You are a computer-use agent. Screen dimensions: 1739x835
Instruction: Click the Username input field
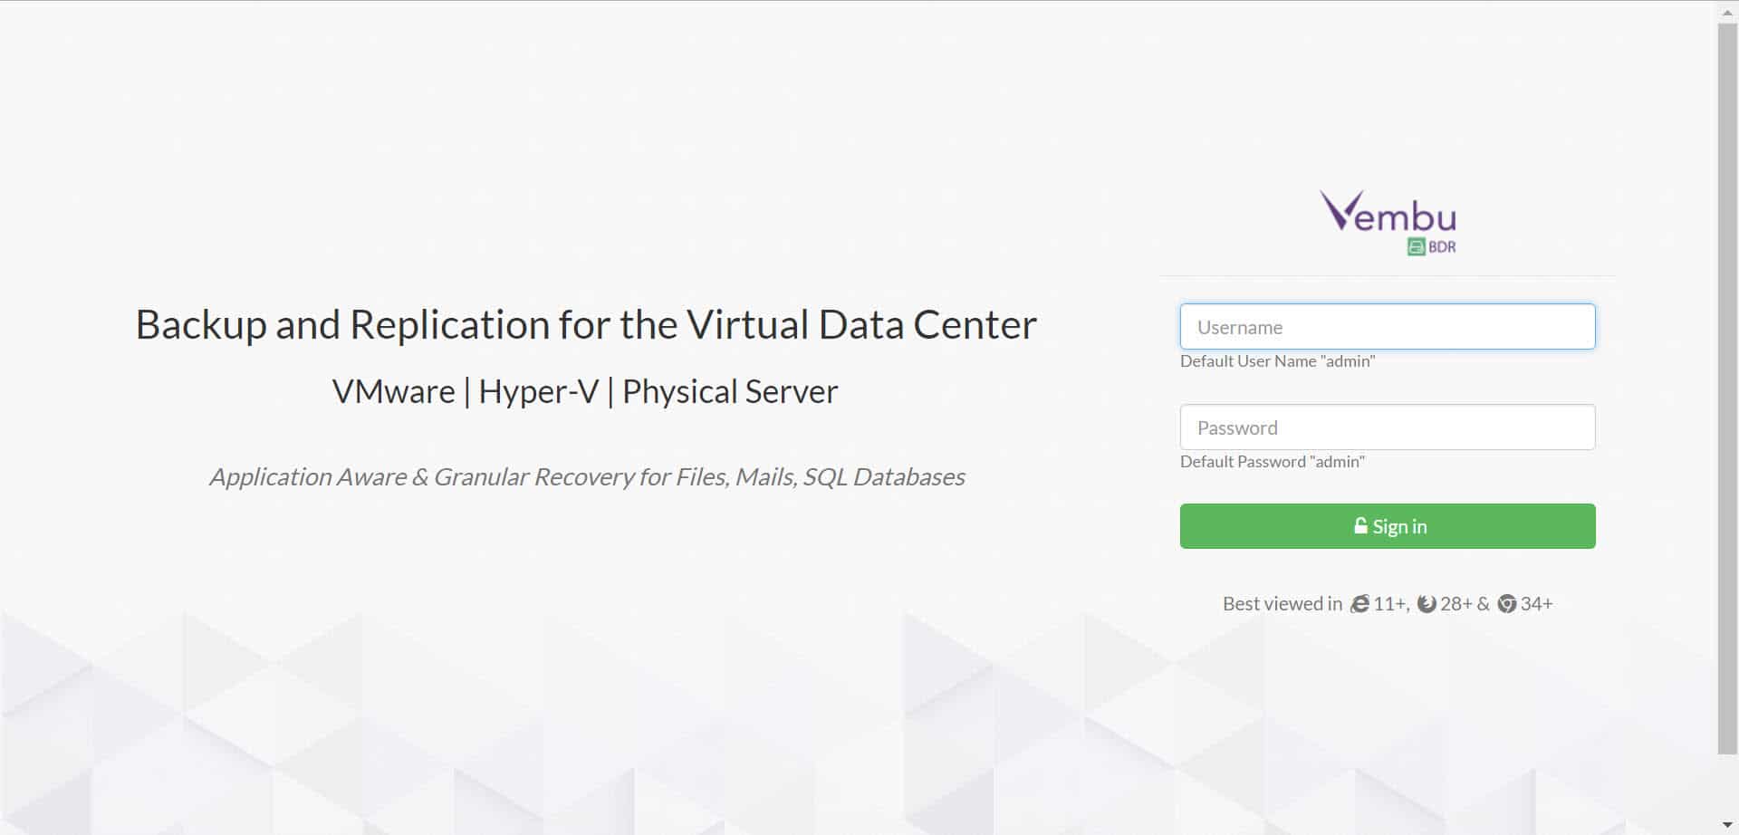point(1387,326)
